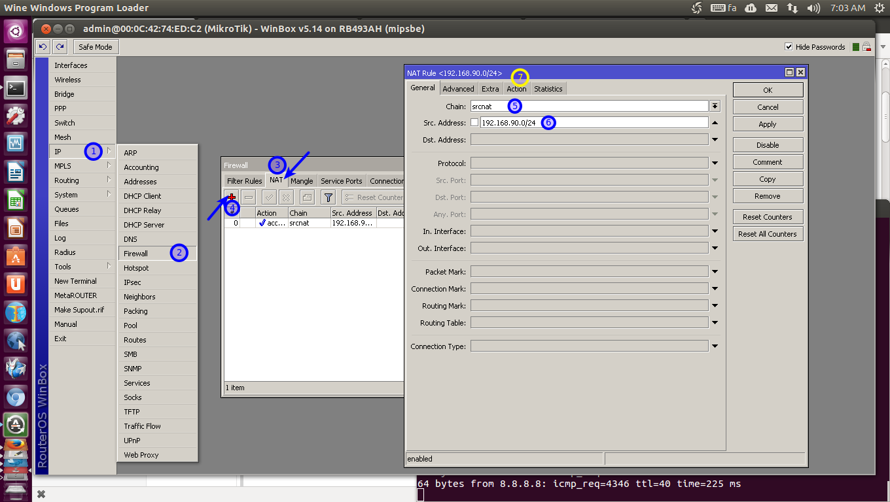
Task: Click the comment icon in Firewall toolbar
Action: tap(307, 197)
